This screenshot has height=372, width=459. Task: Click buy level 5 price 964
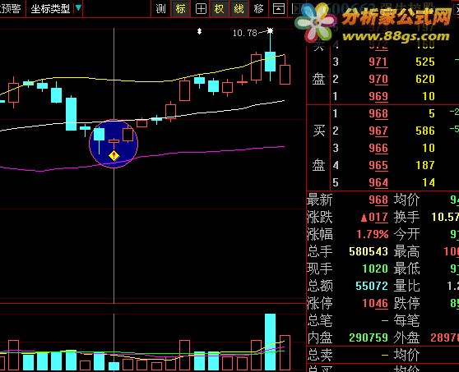click(378, 182)
